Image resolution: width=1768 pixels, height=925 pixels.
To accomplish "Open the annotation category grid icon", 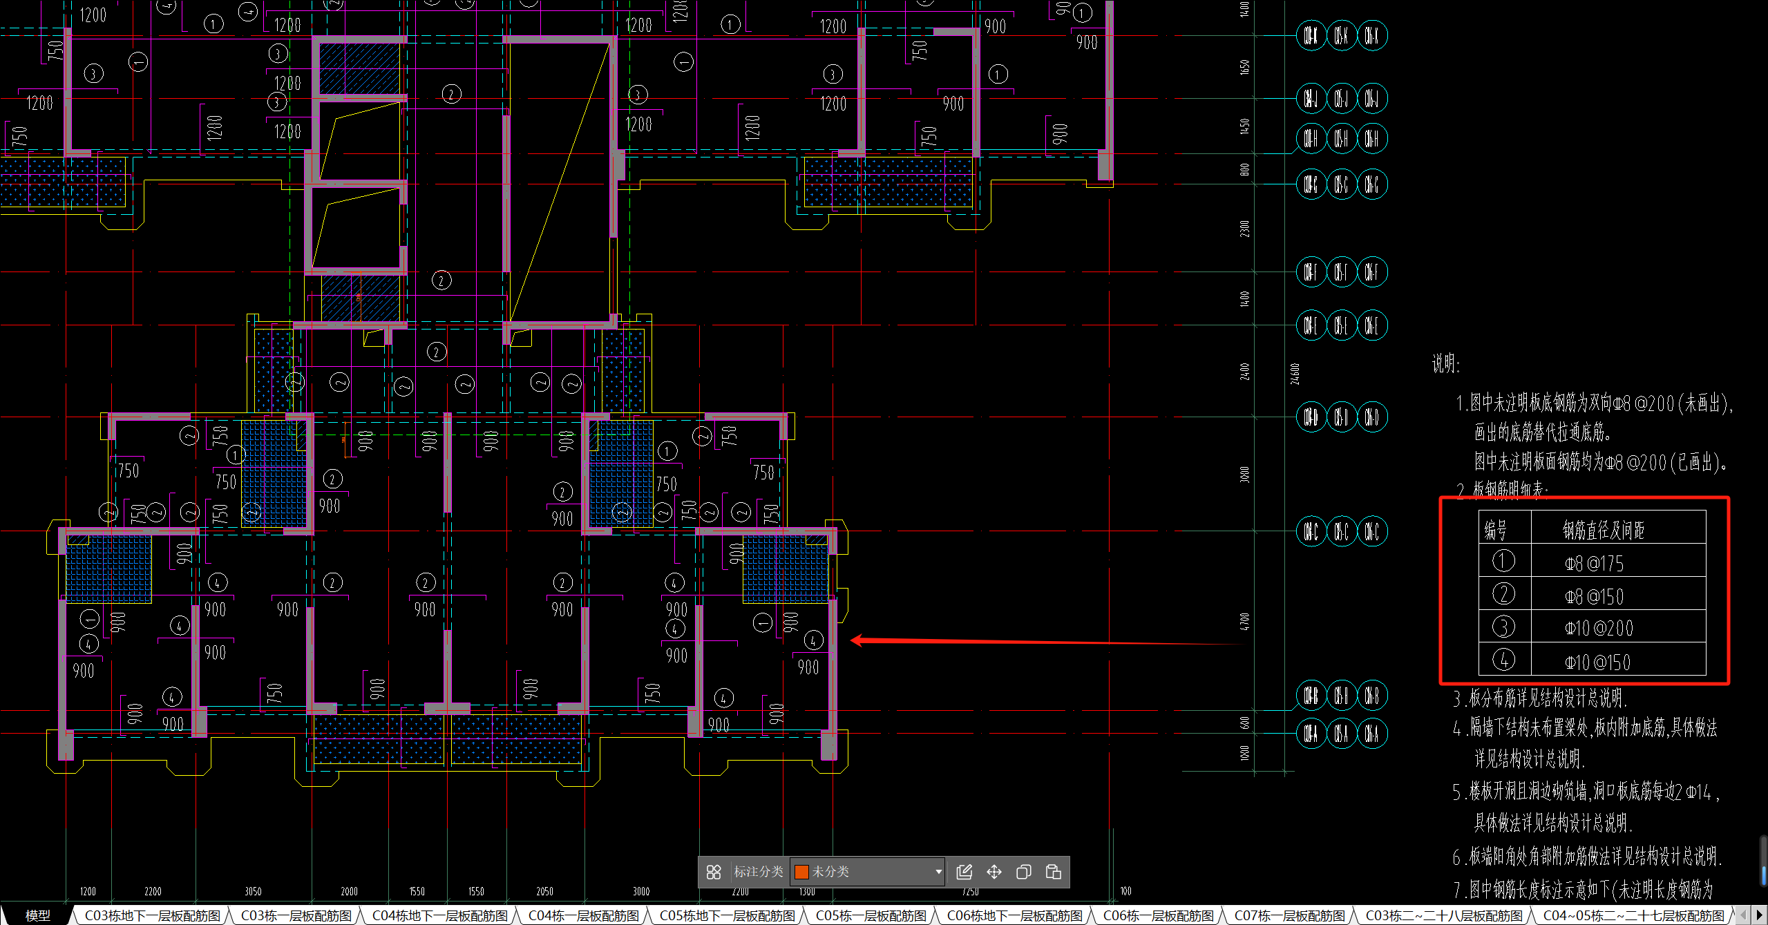I will pos(714,872).
